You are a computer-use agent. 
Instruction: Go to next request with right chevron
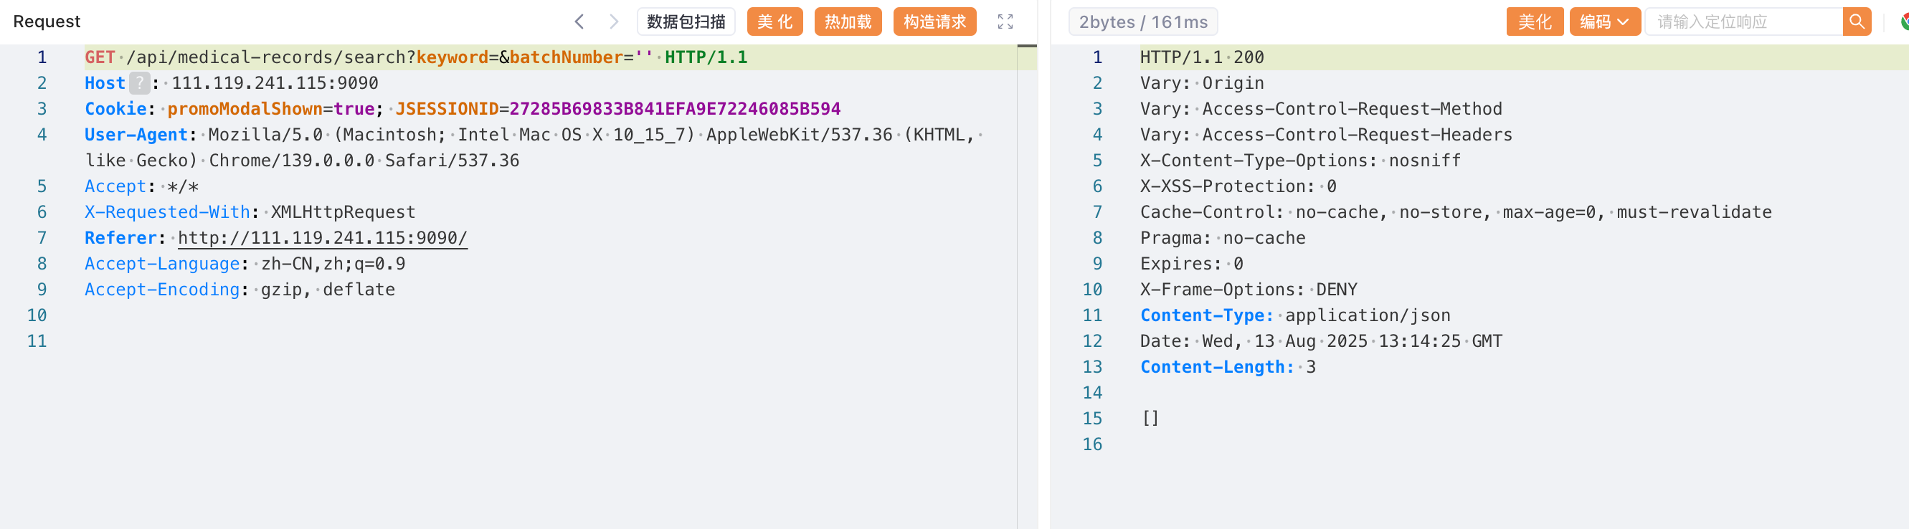click(x=614, y=22)
